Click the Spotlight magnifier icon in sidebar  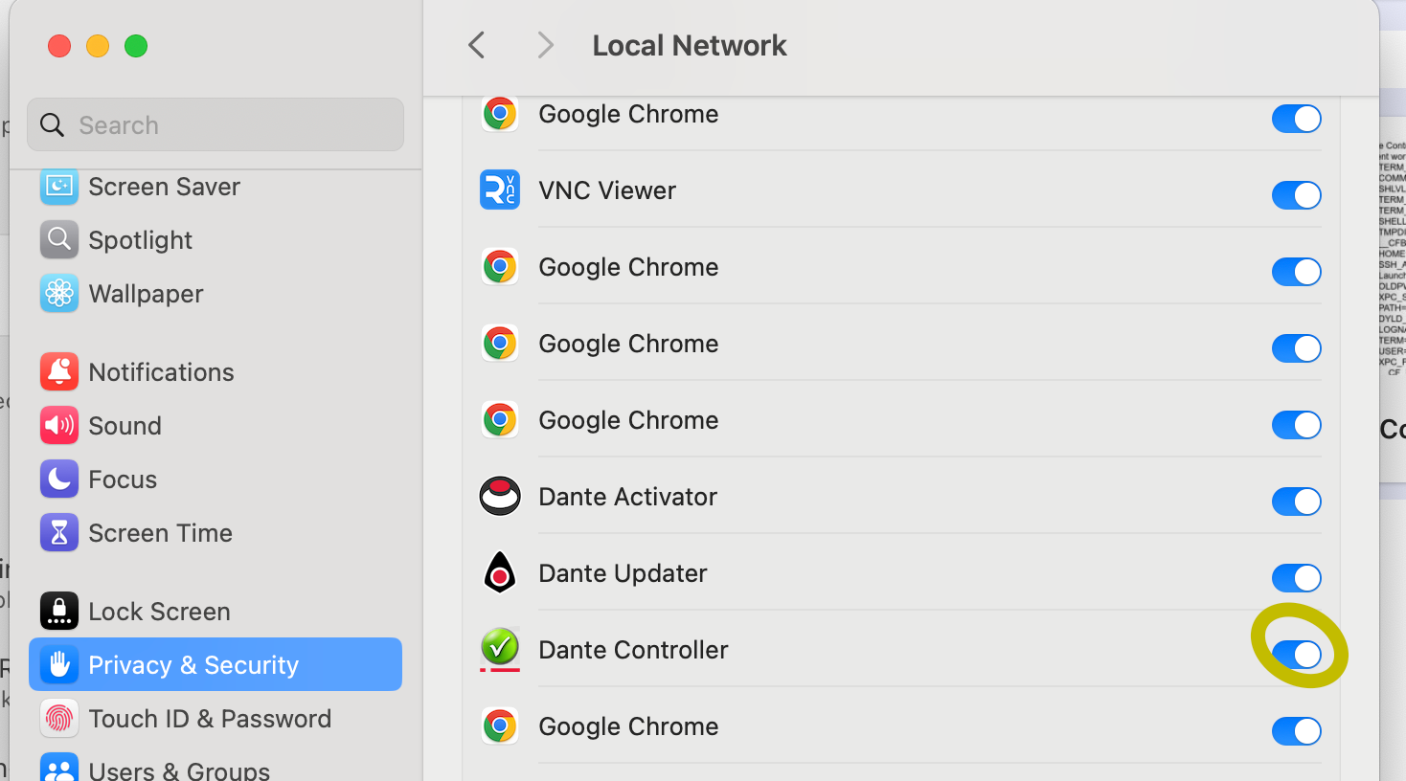59,239
